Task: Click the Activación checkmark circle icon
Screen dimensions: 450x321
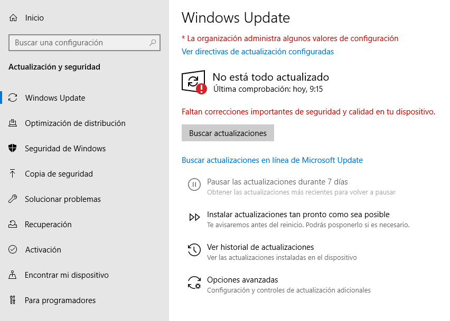Action: pos(13,250)
